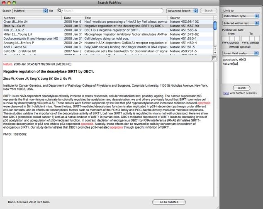Click the Search button in Limit panel
The image size is (263, 209).
241,88
